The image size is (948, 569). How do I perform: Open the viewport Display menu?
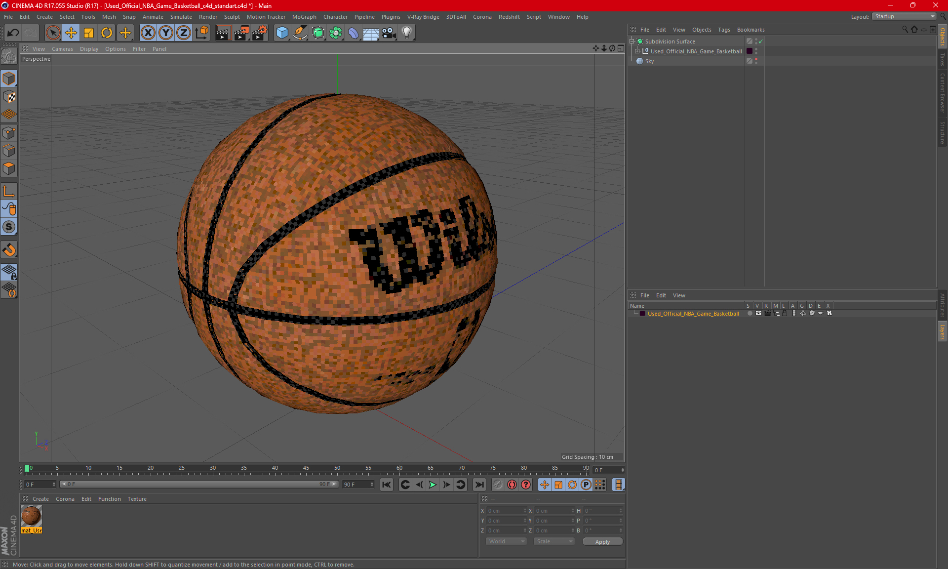pos(89,49)
